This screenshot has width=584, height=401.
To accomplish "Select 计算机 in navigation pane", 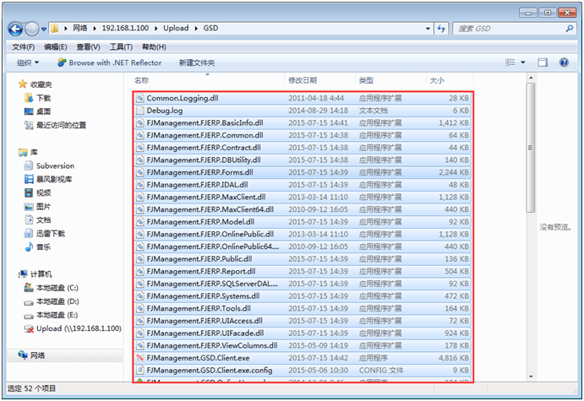I will click(x=35, y=274).
